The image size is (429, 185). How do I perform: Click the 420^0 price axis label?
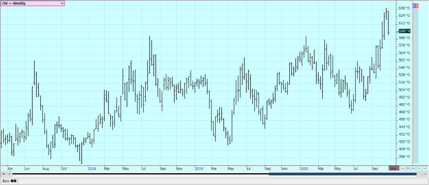pos(404,142)
